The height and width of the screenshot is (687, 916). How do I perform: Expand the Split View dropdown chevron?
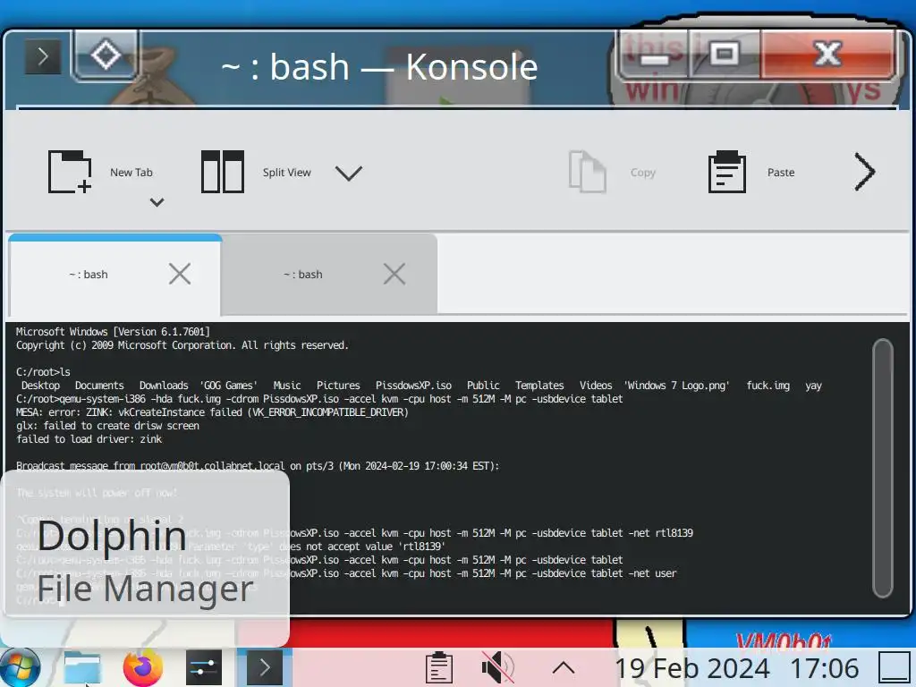(349, 173)
